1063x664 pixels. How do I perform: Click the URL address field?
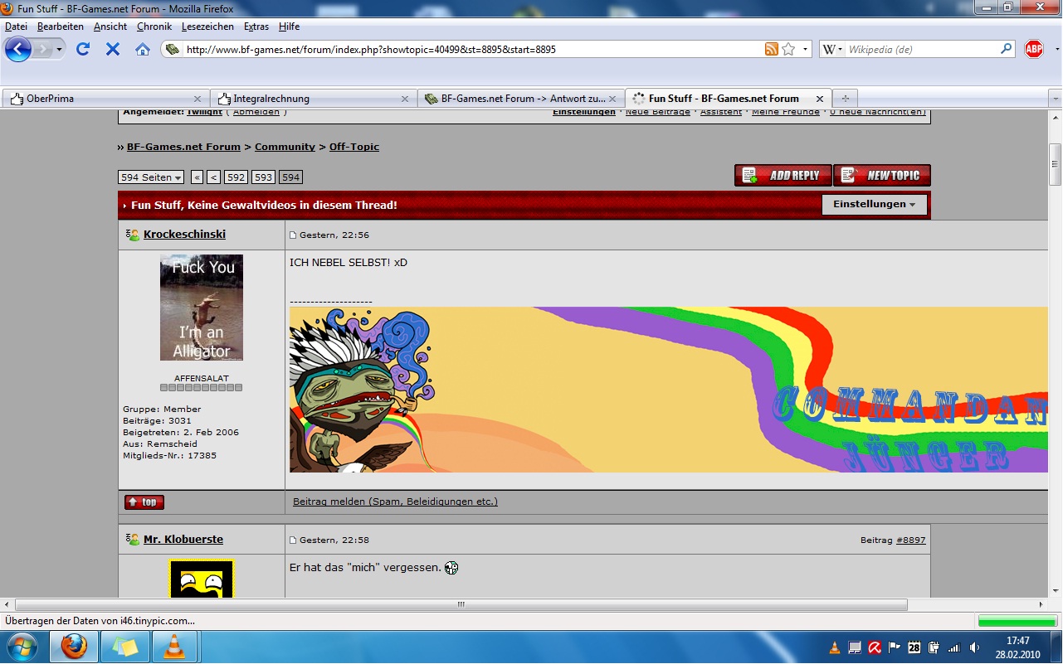(x=473, y=50)
